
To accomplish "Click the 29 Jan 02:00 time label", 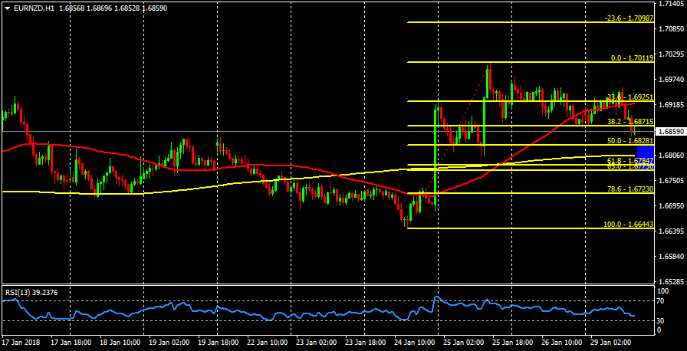I will pos(612,342).
